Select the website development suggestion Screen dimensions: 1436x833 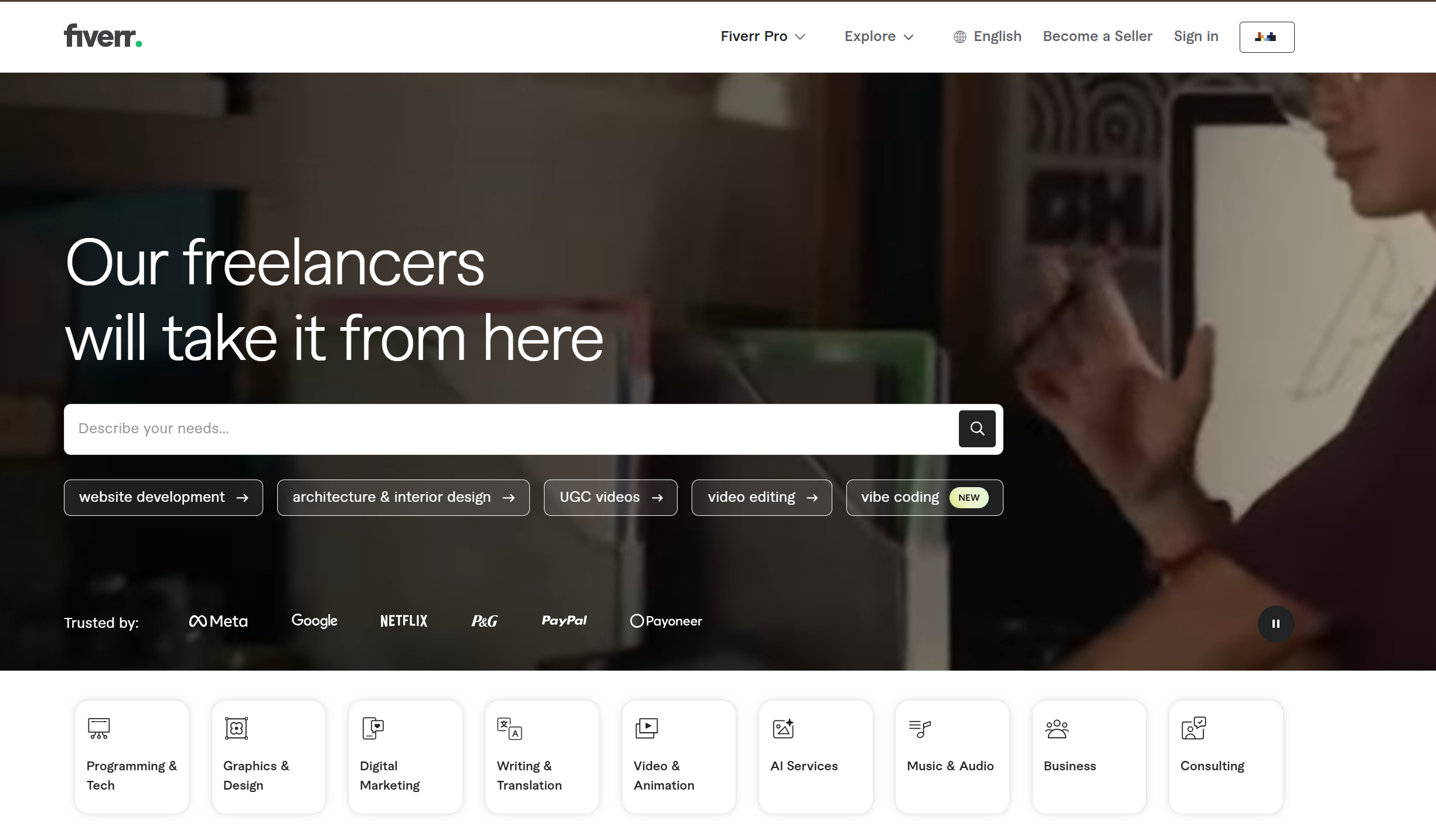click(163, 497)
